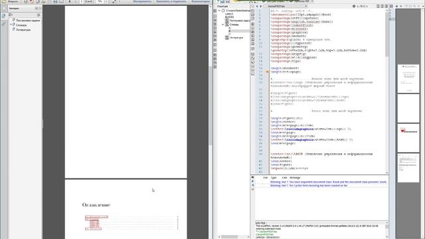The image size is (425, 239).
Task: Sort messages by 'Line' column header
Action: (284, 178)
